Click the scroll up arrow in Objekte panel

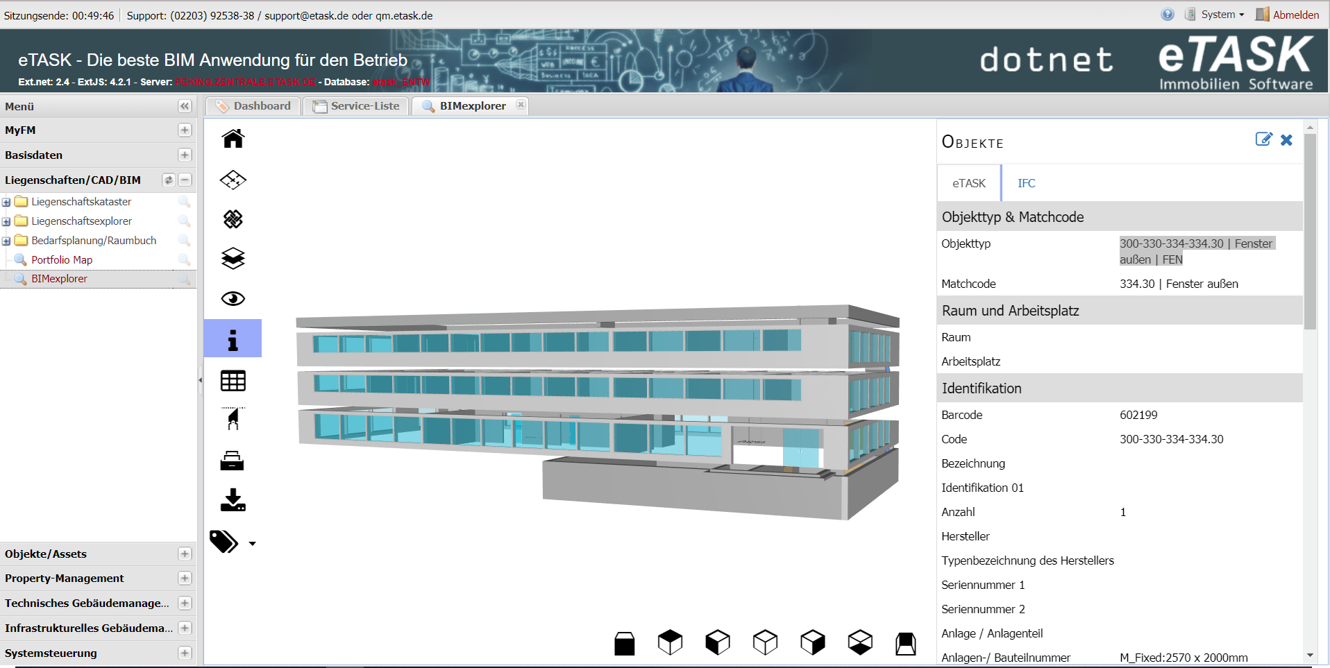(1310, 128)
